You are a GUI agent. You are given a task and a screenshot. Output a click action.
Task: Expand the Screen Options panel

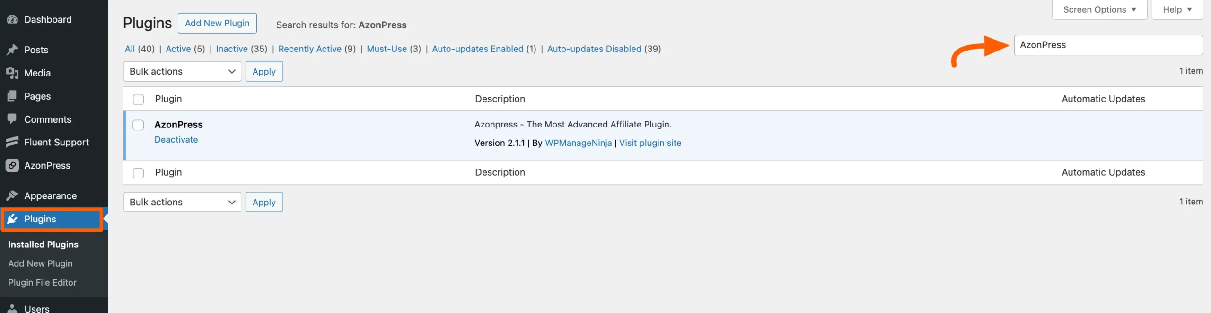click(1099, 9)
